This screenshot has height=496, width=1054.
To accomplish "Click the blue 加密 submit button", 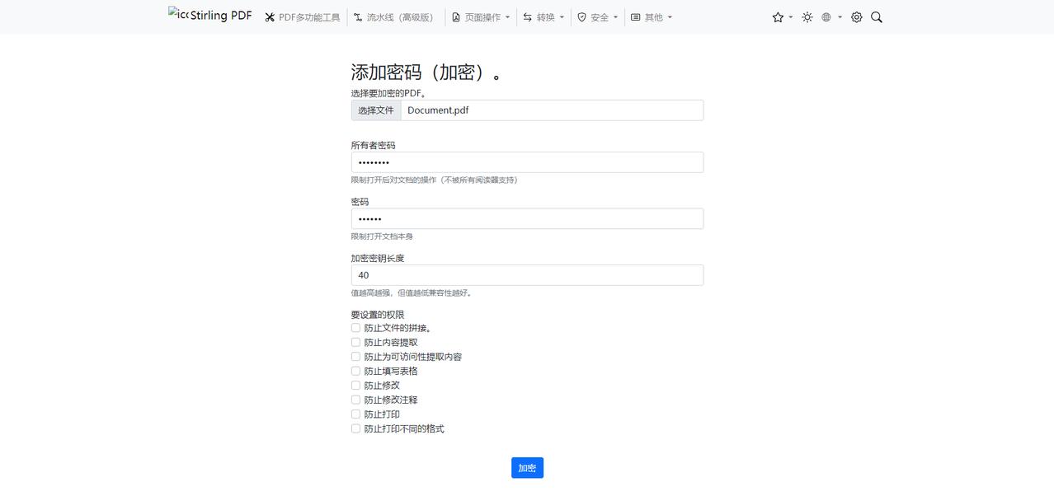I will pyautogui.click(x=527, y=468).
